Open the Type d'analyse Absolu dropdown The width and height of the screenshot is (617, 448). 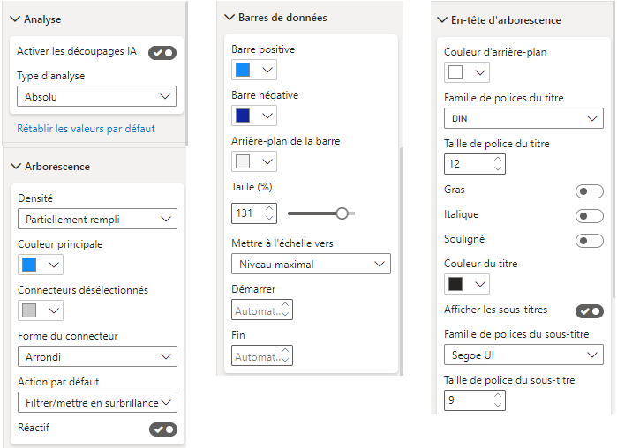96,96
